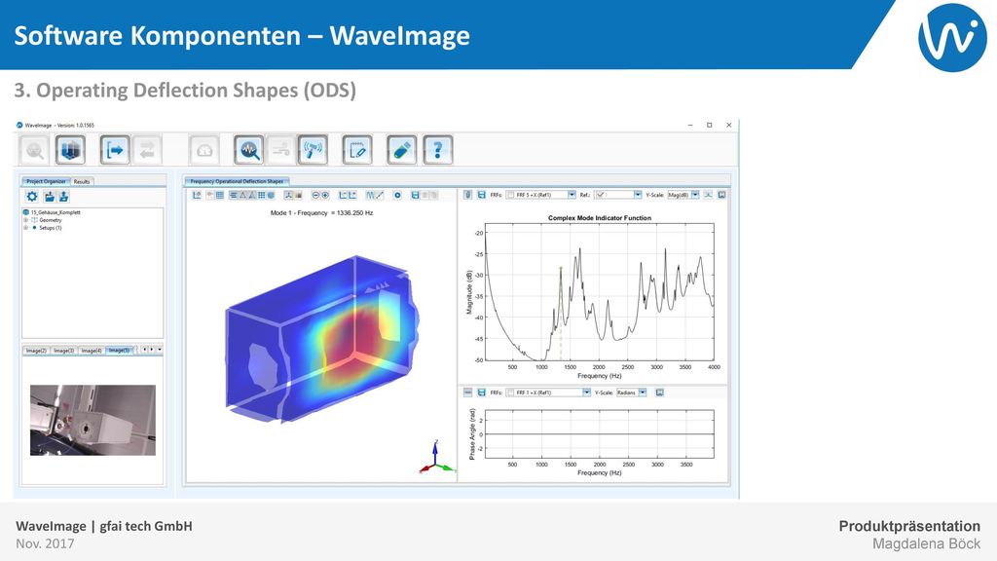997x561 pixels.
Task: Open the notes report editor tool
Action: [x=356, y=150]
